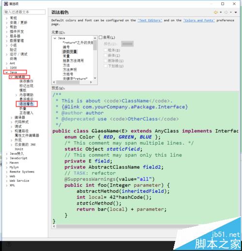Select the 抽象方法调用 element
This screenshot has height=251, width=242.
coord(73,60)
